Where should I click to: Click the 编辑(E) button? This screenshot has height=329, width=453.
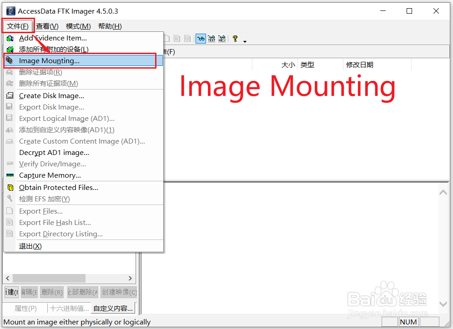pos(29,292)
